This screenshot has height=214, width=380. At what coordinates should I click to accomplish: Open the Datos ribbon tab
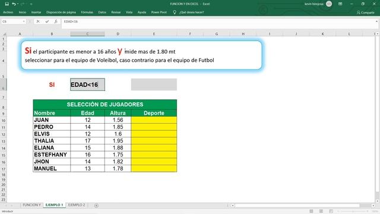tap(102, 12)
